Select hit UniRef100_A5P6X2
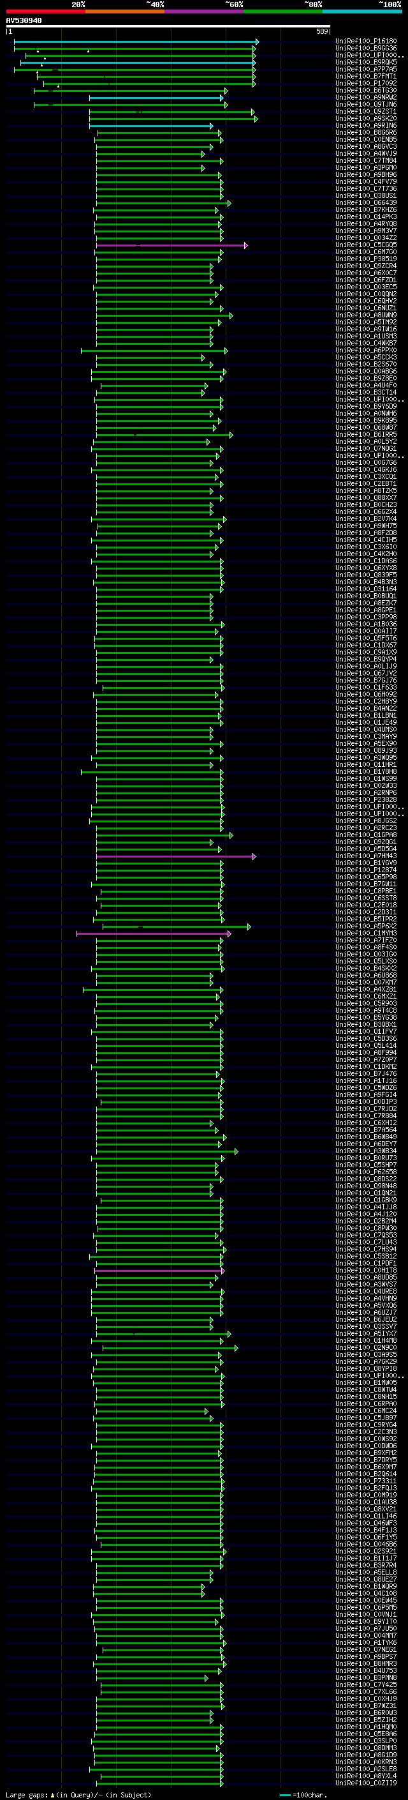The image size is (408, 1800). [366, 926]
